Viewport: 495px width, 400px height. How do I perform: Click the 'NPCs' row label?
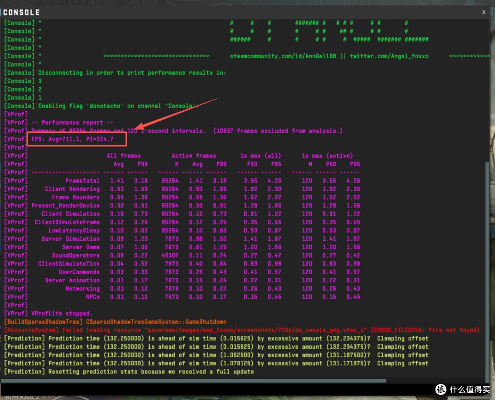click(93, 297)
